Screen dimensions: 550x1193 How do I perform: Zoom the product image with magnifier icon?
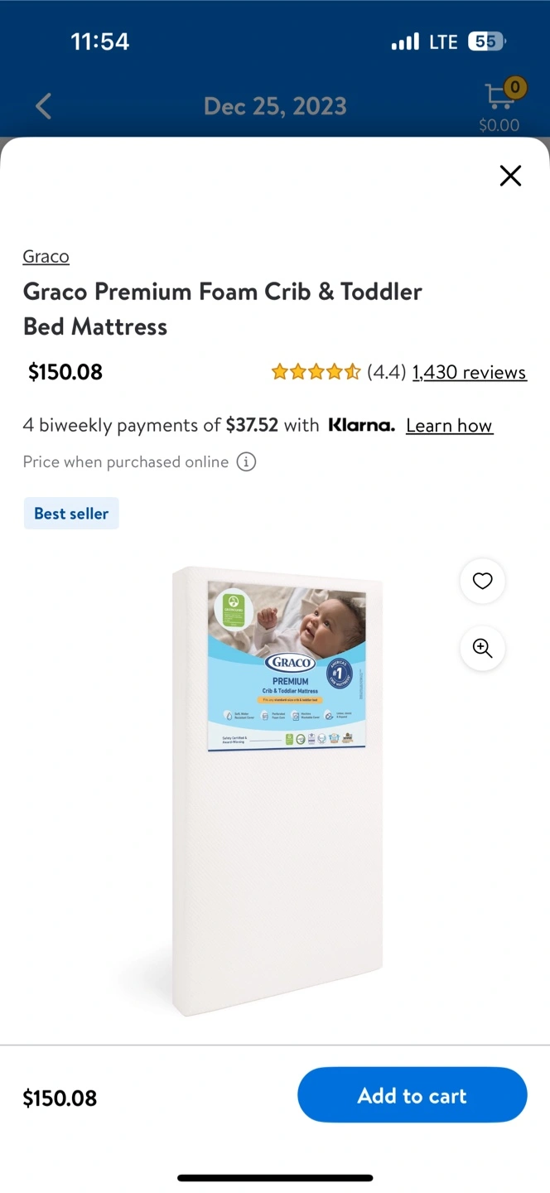click(x=483, y=648)
